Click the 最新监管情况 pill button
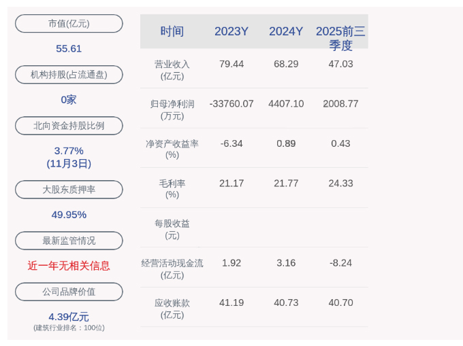 [69, 241]
